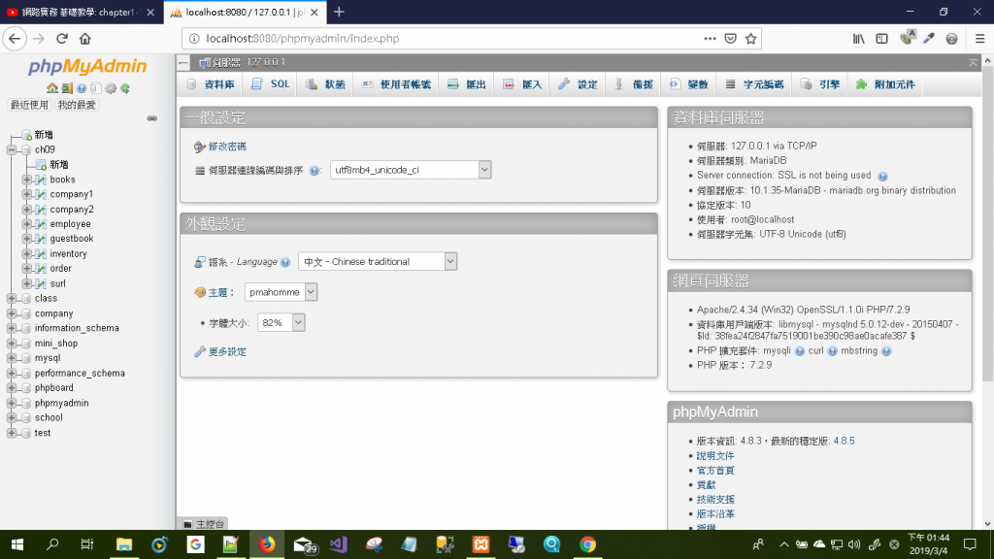Click 新增 new table under ch09

(x=59, y=165)
